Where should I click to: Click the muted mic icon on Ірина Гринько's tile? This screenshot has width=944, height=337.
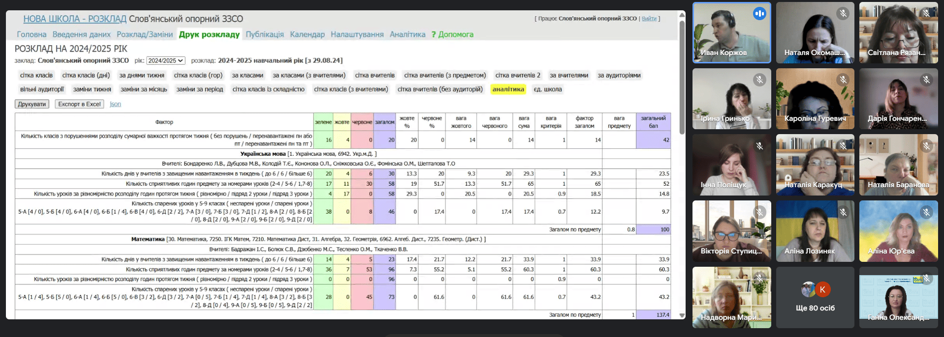point(759,80)
